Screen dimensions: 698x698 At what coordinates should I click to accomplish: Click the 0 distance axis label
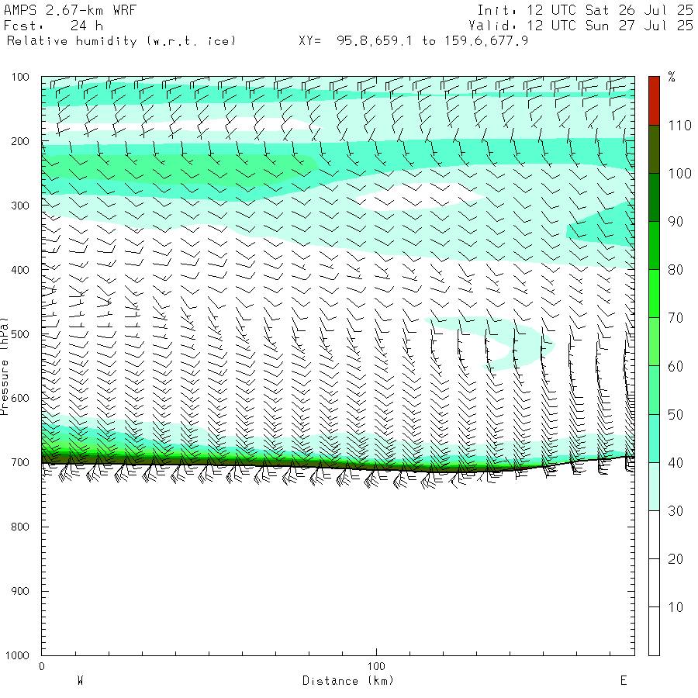[42, 666]
